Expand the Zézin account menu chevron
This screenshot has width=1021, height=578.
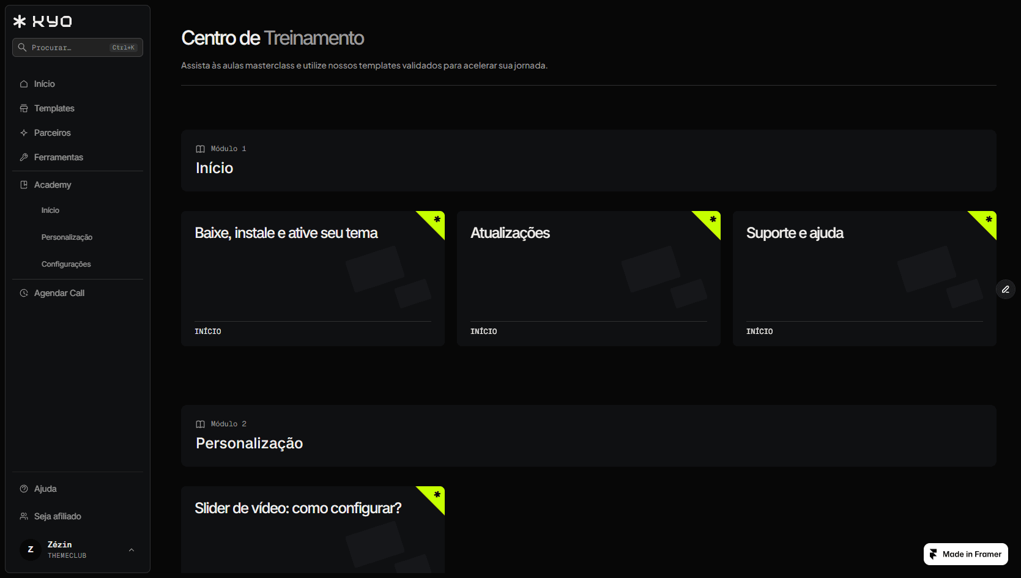132,550
